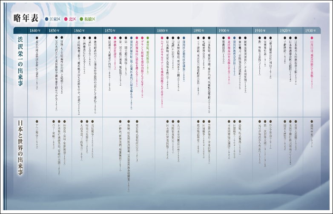Click the 民部省、大蔵省に出仕 entry
Image resolution: width=333 pixels, height=214 pixels.
[x=109, y=64]
